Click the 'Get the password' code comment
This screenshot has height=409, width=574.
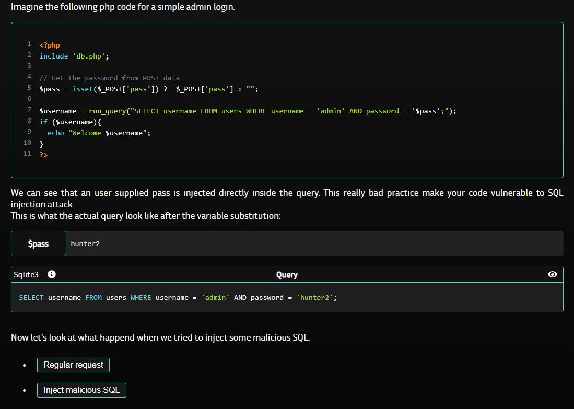[109, 78]
